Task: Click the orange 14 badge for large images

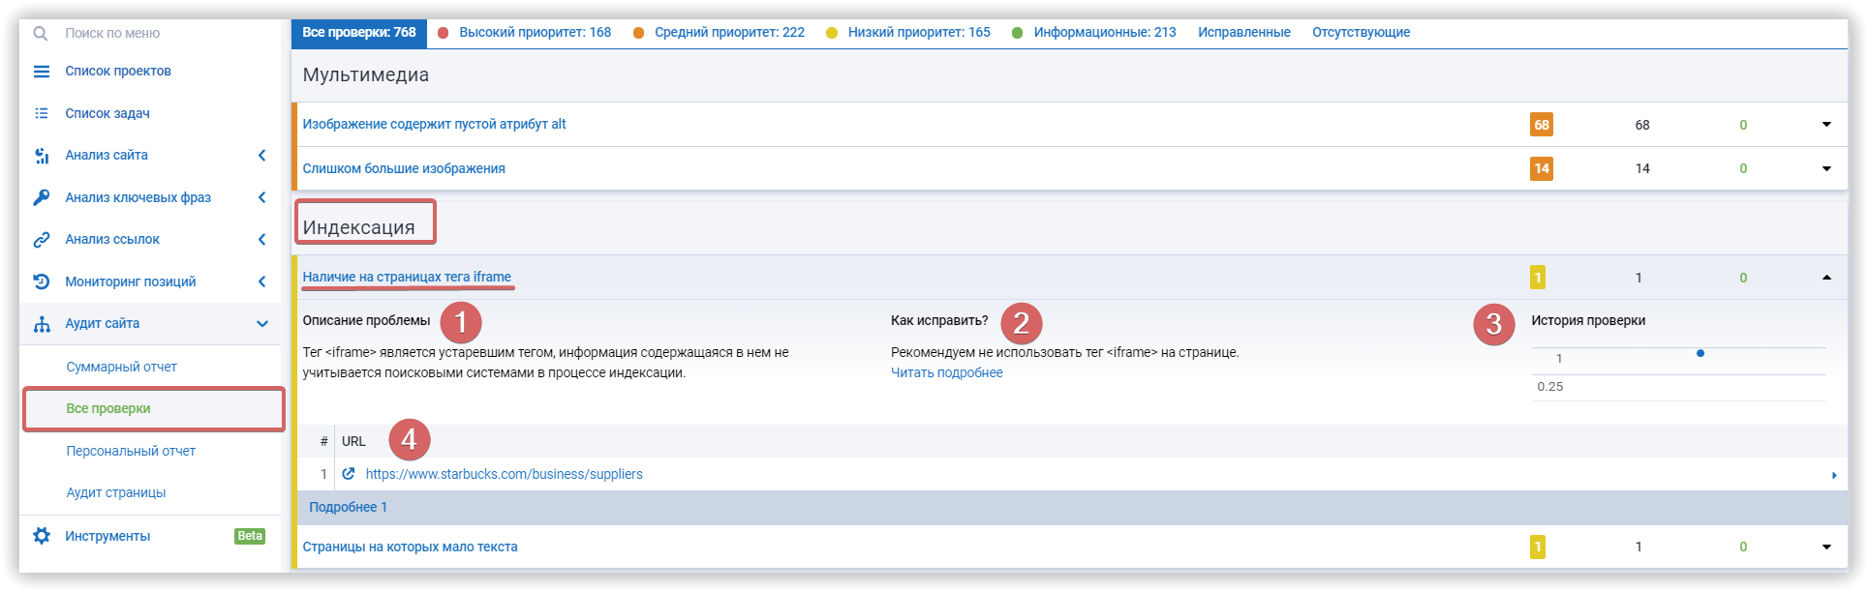Action: [1542, 168]
